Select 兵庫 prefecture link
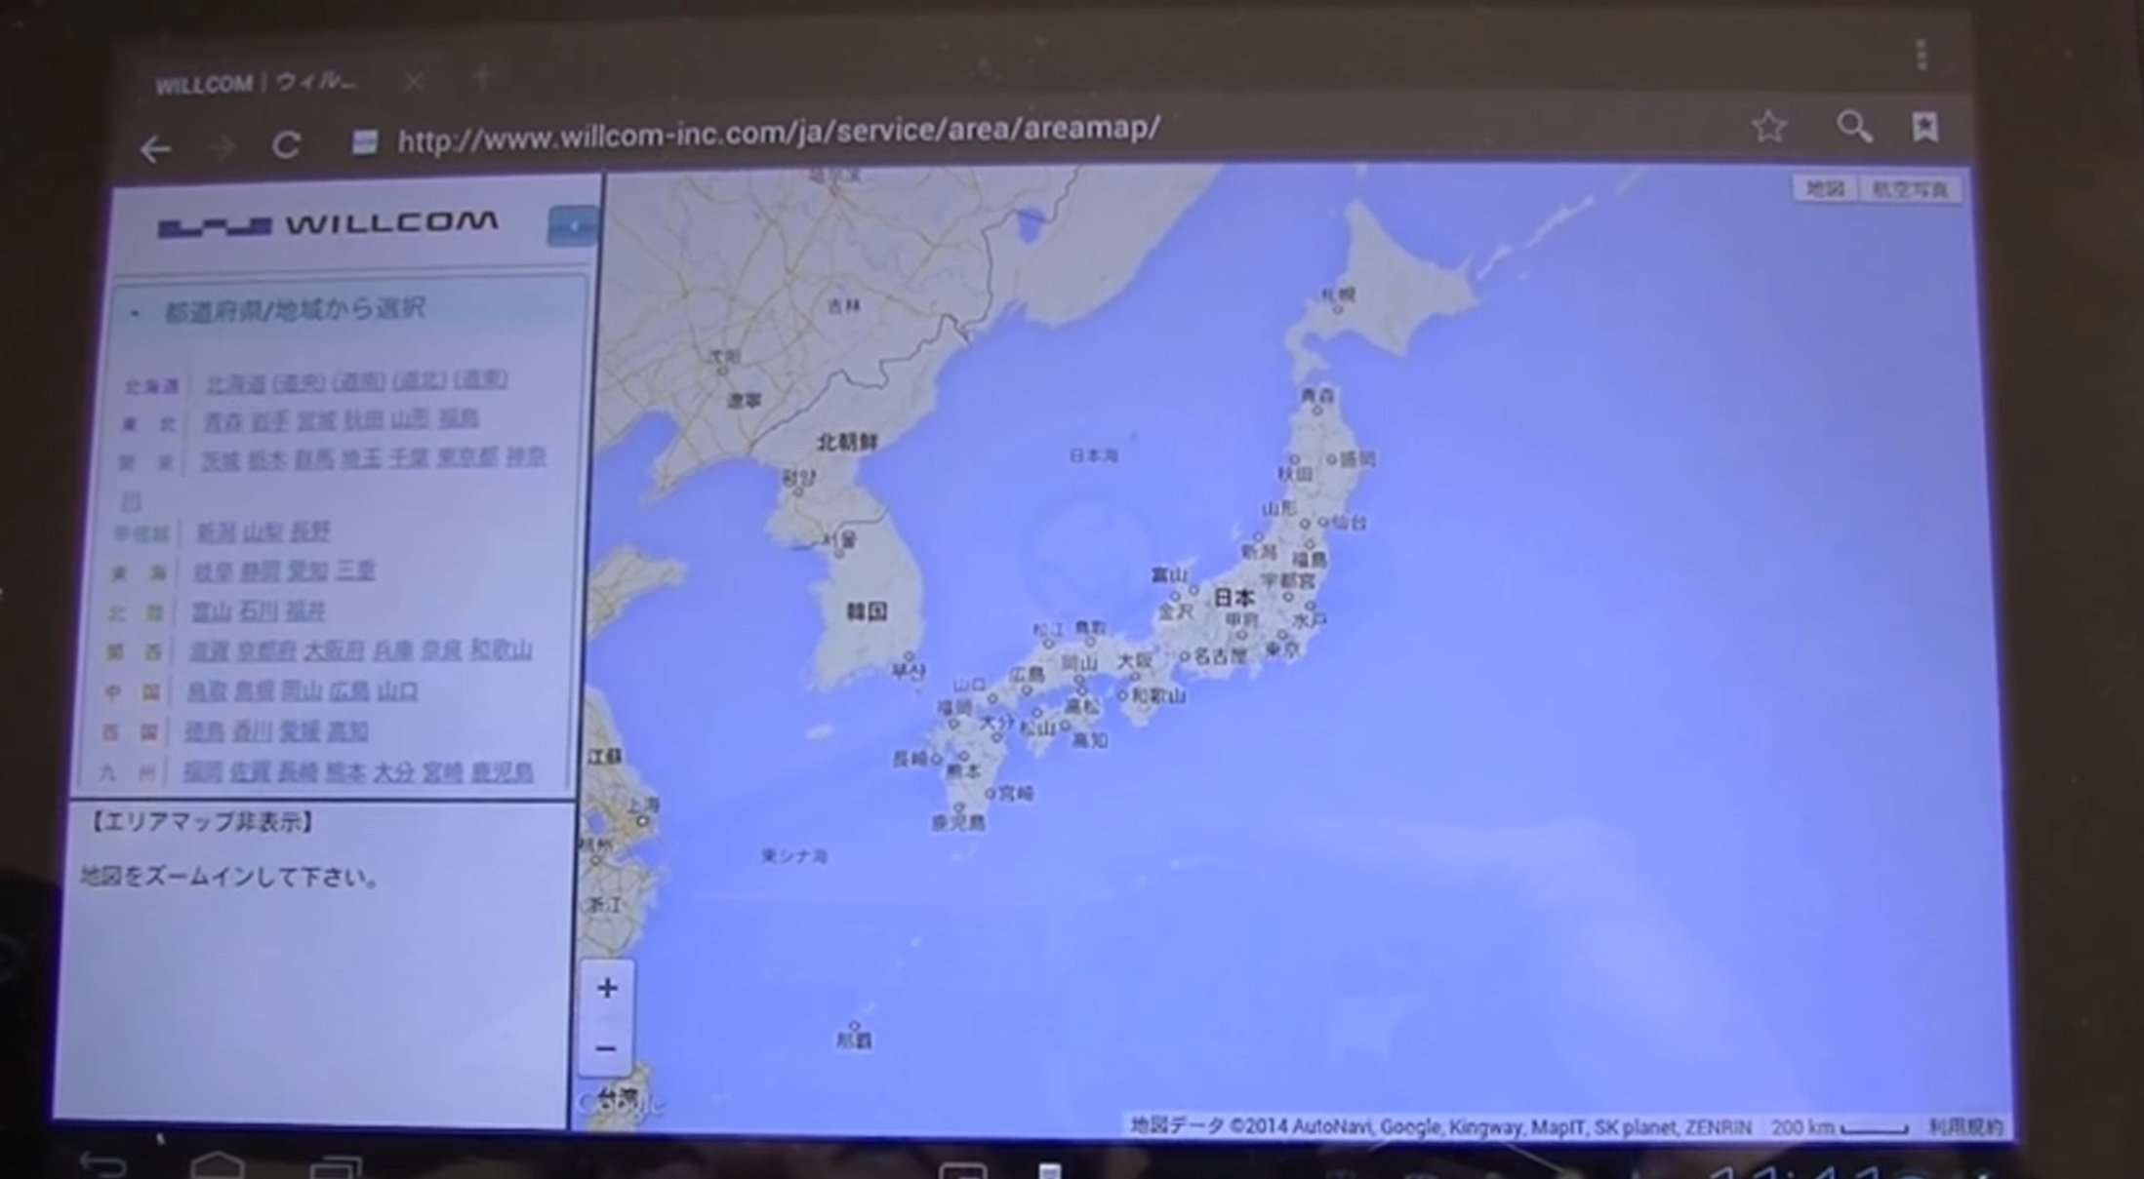Viewport: 2144px width, 1179px height. click(x=393, y=650)
